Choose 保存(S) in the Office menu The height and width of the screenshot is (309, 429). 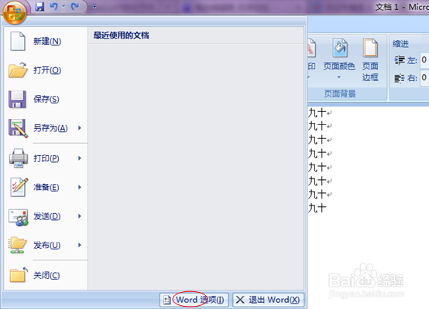(x=46, y=100)
